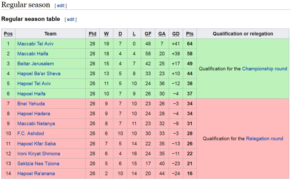Open the Maccabi Tel Aviv team link
Screen dimensions: 290x180
click(x=35, y=44)
